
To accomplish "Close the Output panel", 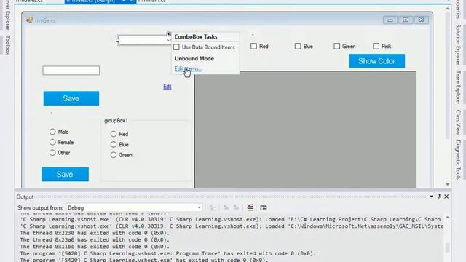I will click(446, 196).
